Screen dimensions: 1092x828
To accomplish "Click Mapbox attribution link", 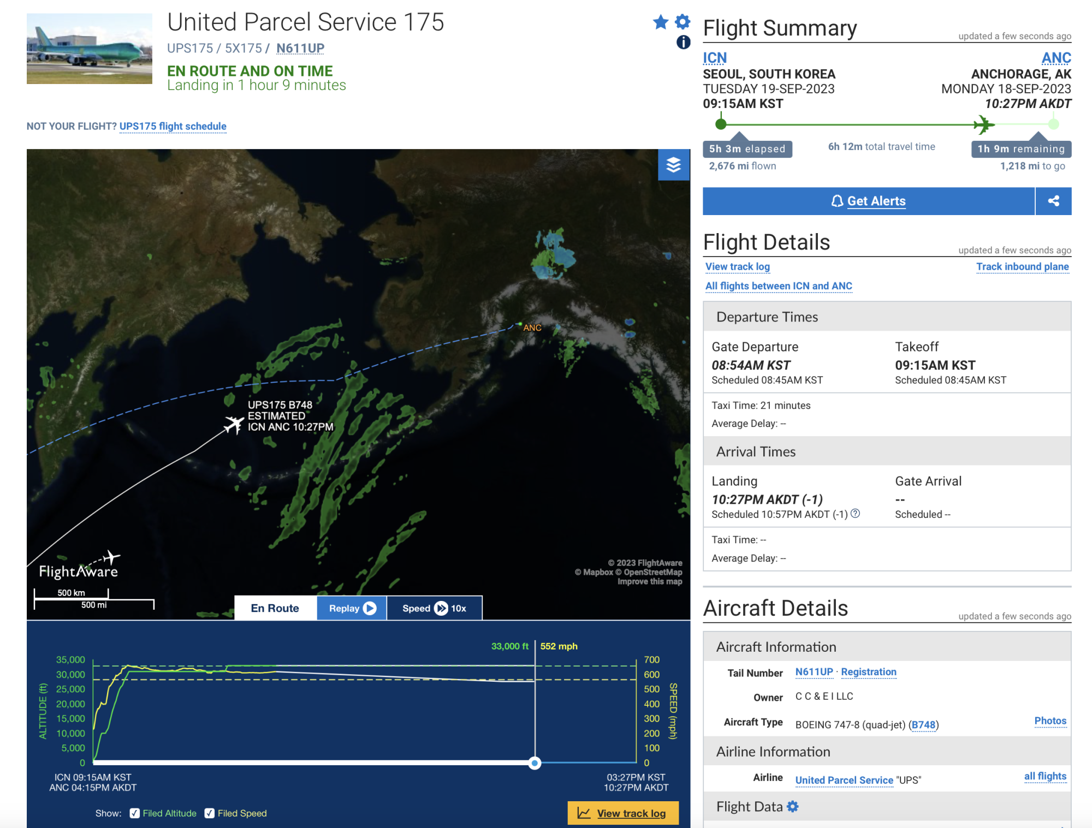I will coord(594,572).
